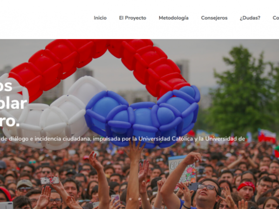279x209 pixels.
Task: Open the Consejeros section
Action: click(214, 18)
